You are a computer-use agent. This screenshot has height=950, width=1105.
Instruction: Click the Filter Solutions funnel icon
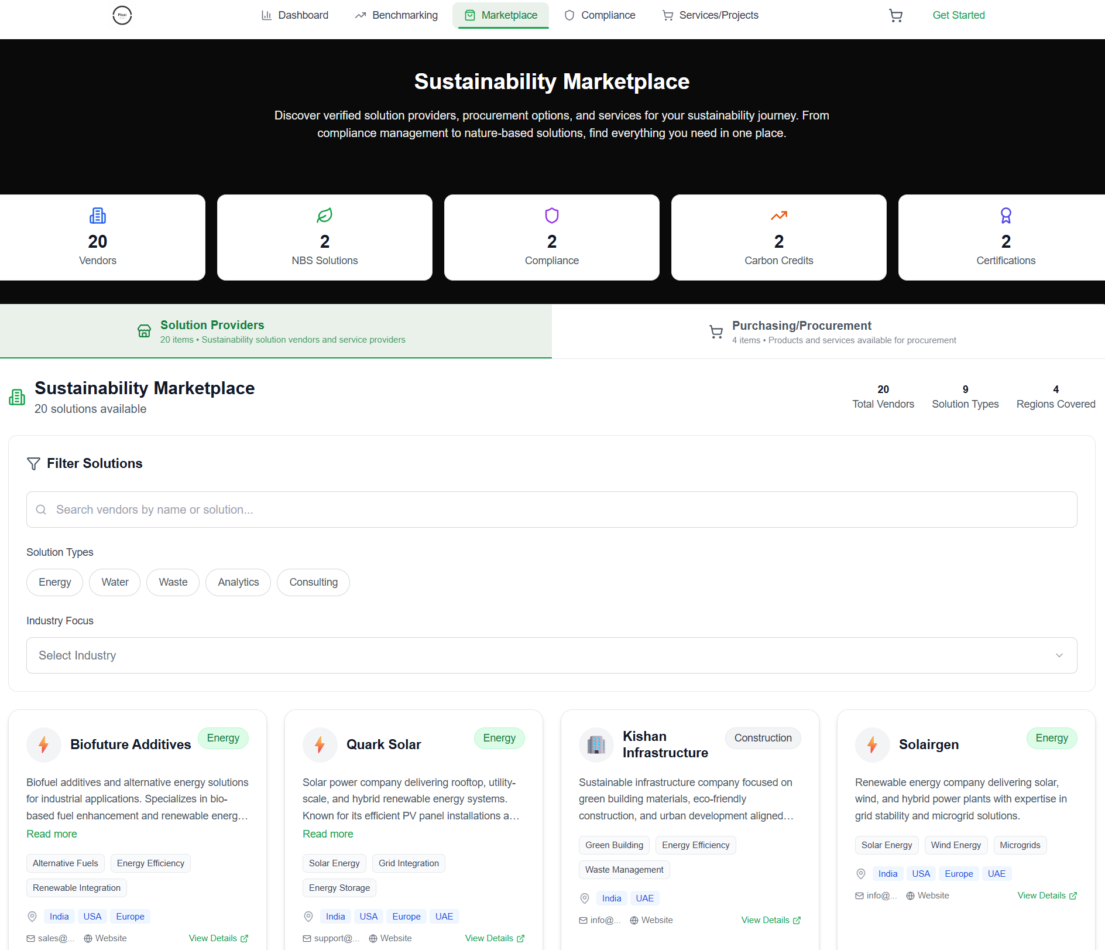tap(34, 463)
